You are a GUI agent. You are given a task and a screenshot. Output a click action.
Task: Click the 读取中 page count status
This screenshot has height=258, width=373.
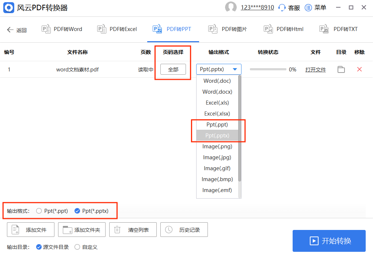146,70
